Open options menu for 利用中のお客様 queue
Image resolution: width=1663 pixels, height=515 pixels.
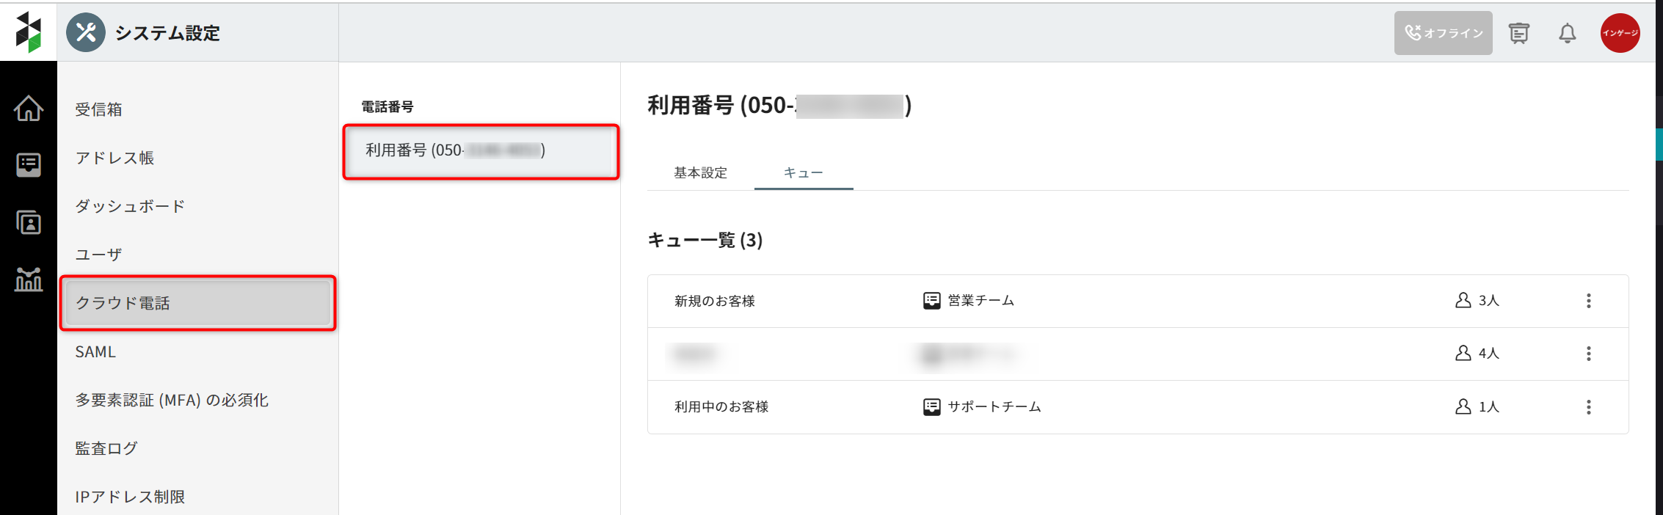(x=1588, y=407)
